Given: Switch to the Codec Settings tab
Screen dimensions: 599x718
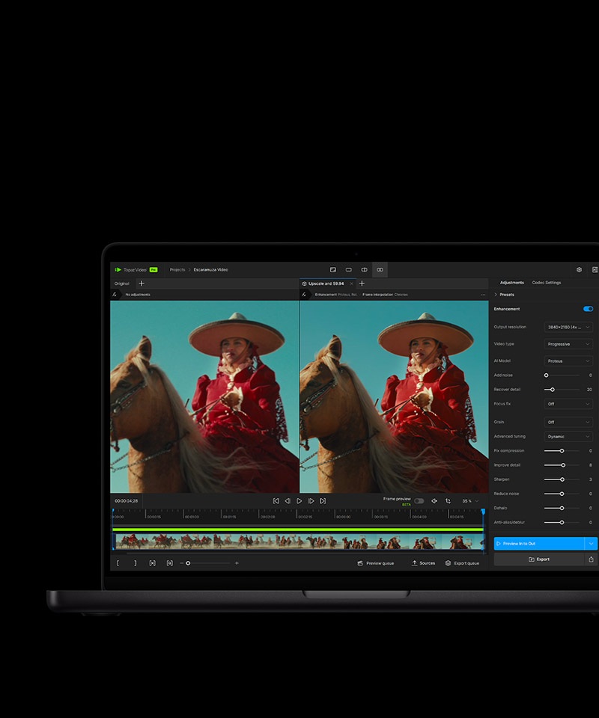Looking at the screenshot, I should point(546,283).
